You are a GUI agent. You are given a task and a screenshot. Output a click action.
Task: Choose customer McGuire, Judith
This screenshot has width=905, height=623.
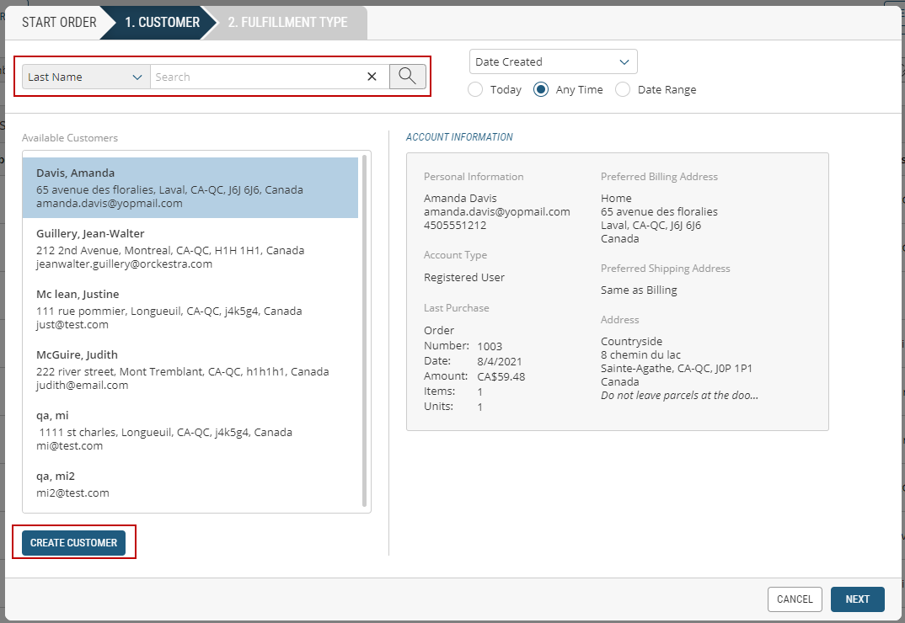point(190,370)
